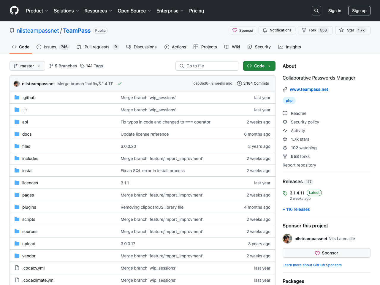Fork the repository with the Fork button

click(315, 30)
